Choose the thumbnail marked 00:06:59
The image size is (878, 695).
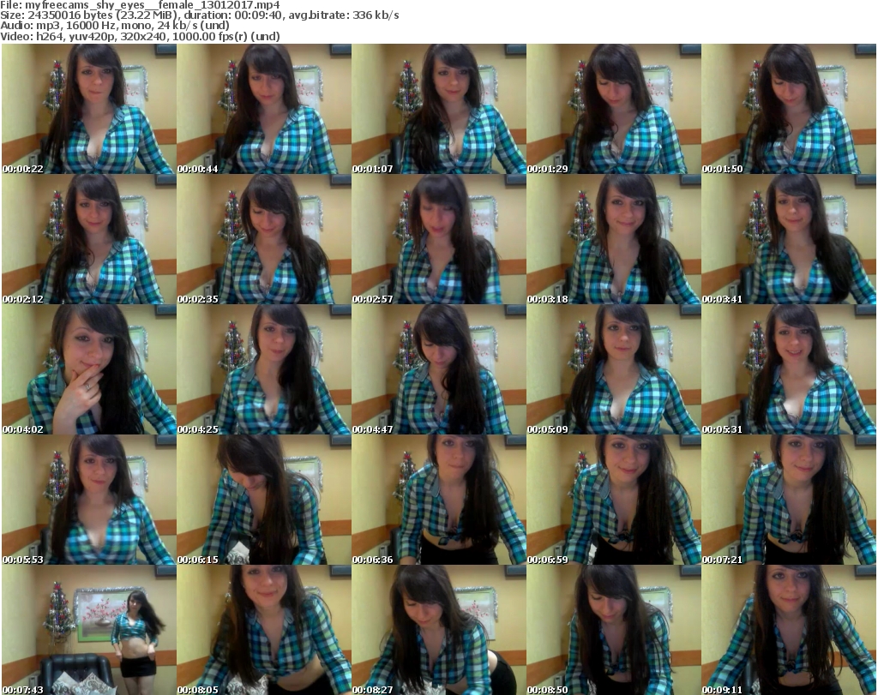tap(614, 500)
